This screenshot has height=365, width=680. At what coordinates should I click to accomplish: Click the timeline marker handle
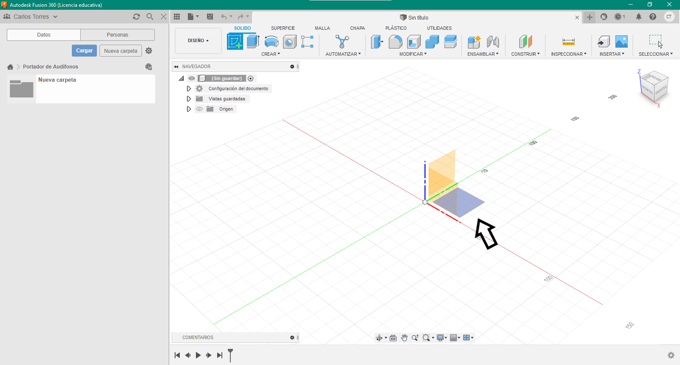coord(230,355)
